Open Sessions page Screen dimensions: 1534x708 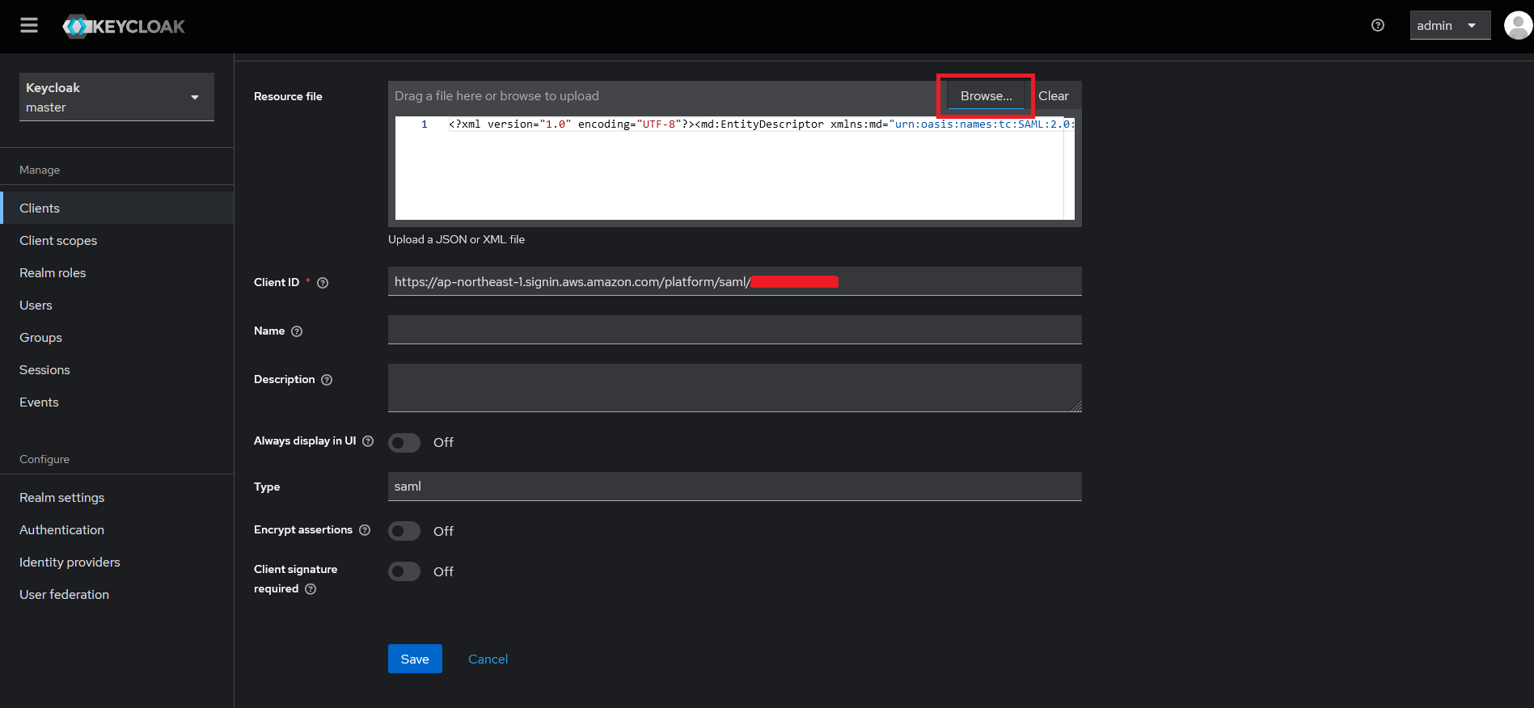pyautogui.click(x=117, y=369)
